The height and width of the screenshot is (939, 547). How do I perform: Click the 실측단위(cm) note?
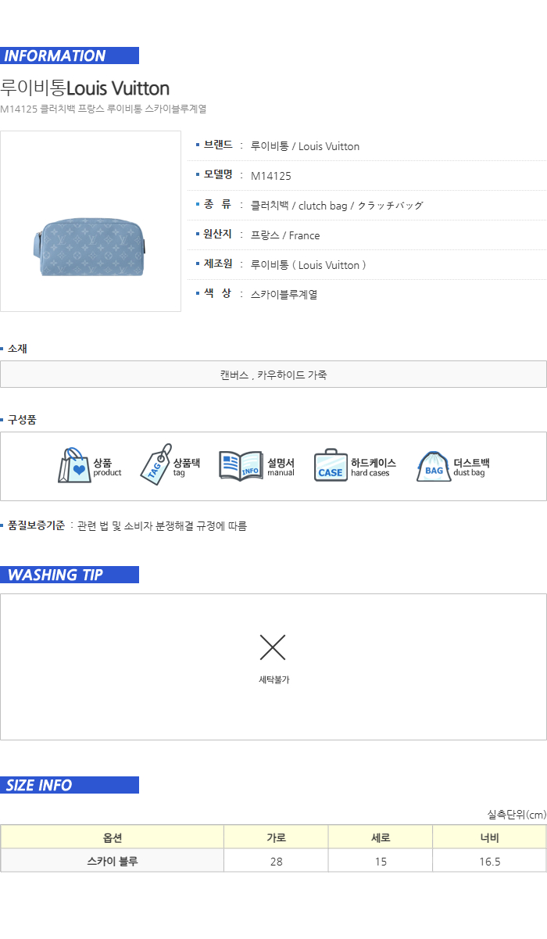517,815
